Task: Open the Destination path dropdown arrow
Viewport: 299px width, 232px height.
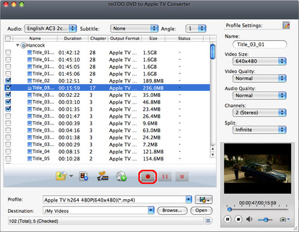Action: 151,210
